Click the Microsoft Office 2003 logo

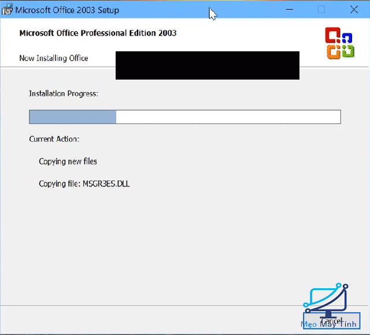click(339, 43)
